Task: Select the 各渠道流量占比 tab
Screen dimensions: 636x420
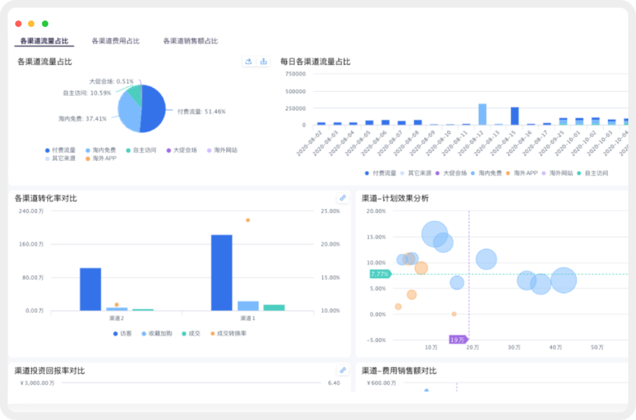Action: point(45,41)
